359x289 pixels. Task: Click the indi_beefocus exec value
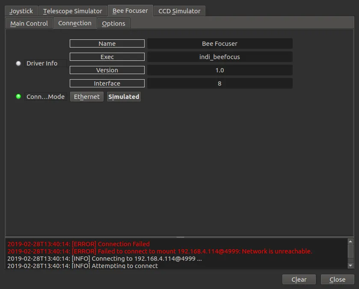(220, 57)
